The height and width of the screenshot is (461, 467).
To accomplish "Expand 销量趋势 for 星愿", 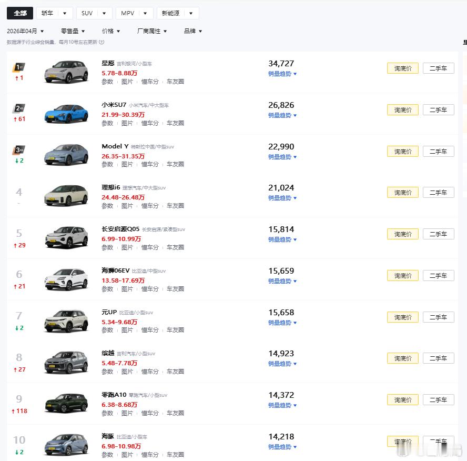I will [x=282, y=74].
